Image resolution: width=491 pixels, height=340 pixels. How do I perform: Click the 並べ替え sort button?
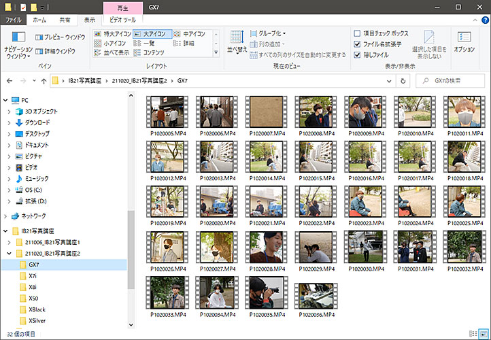tap(236, 42)
